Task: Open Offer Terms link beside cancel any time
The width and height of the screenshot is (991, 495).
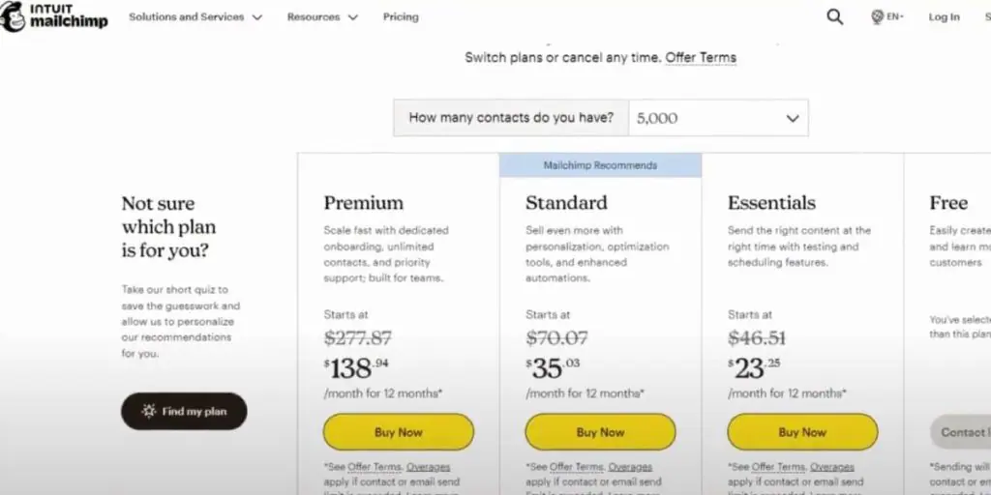Action: [x=701, y=57]
